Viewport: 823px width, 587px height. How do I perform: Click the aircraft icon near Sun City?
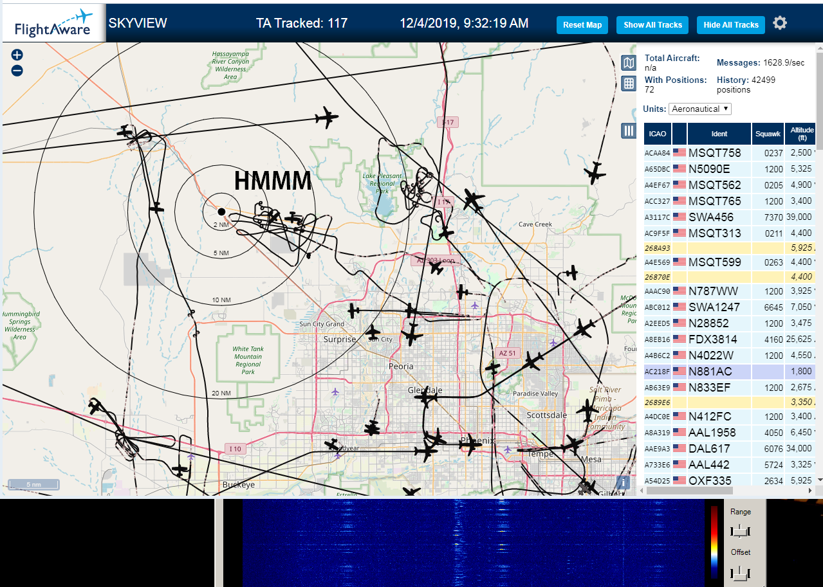coord(373,333)
